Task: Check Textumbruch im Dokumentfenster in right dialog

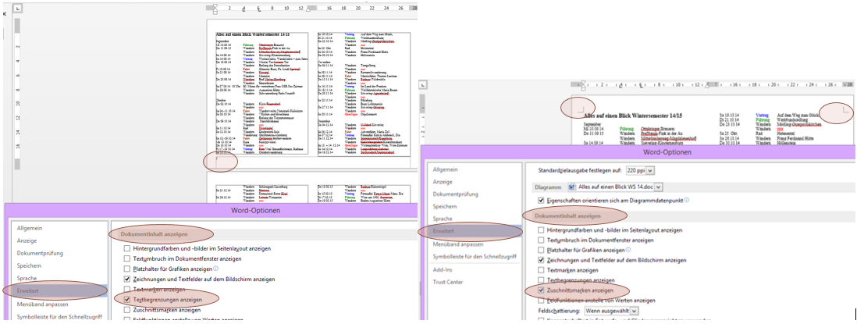Action: click(x=542, y=240)
